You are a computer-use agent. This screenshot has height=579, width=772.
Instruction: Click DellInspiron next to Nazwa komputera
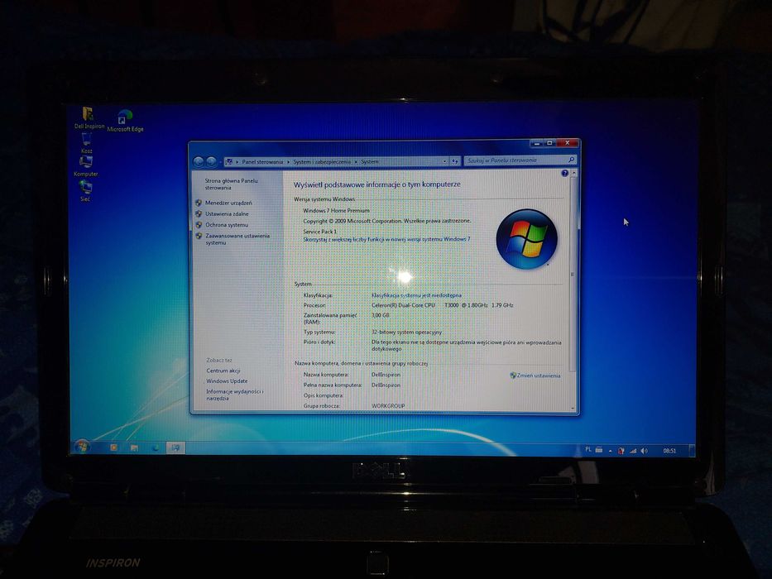pyautogui.click(x=386, y=375)
